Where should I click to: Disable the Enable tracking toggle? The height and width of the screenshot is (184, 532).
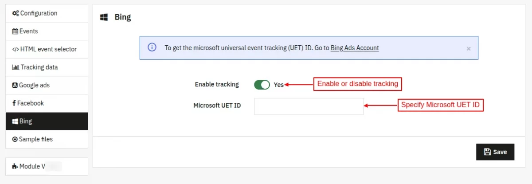(x=262, y=85)
